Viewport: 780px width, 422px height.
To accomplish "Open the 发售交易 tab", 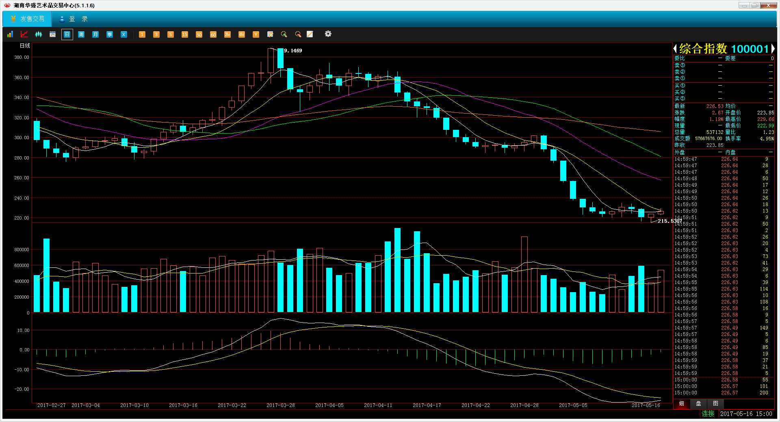I will [28, 19].
